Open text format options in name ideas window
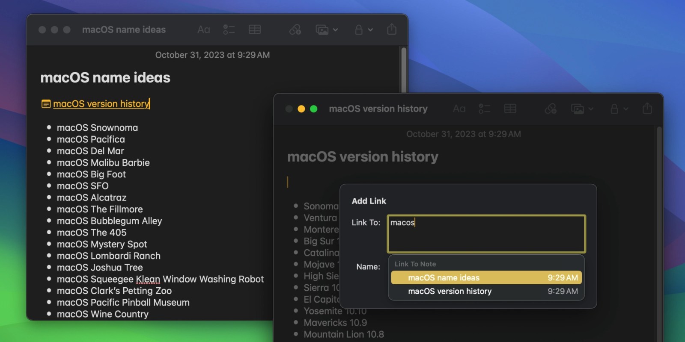Viewport: 685px width, 342px height. (x=203, y=30)
